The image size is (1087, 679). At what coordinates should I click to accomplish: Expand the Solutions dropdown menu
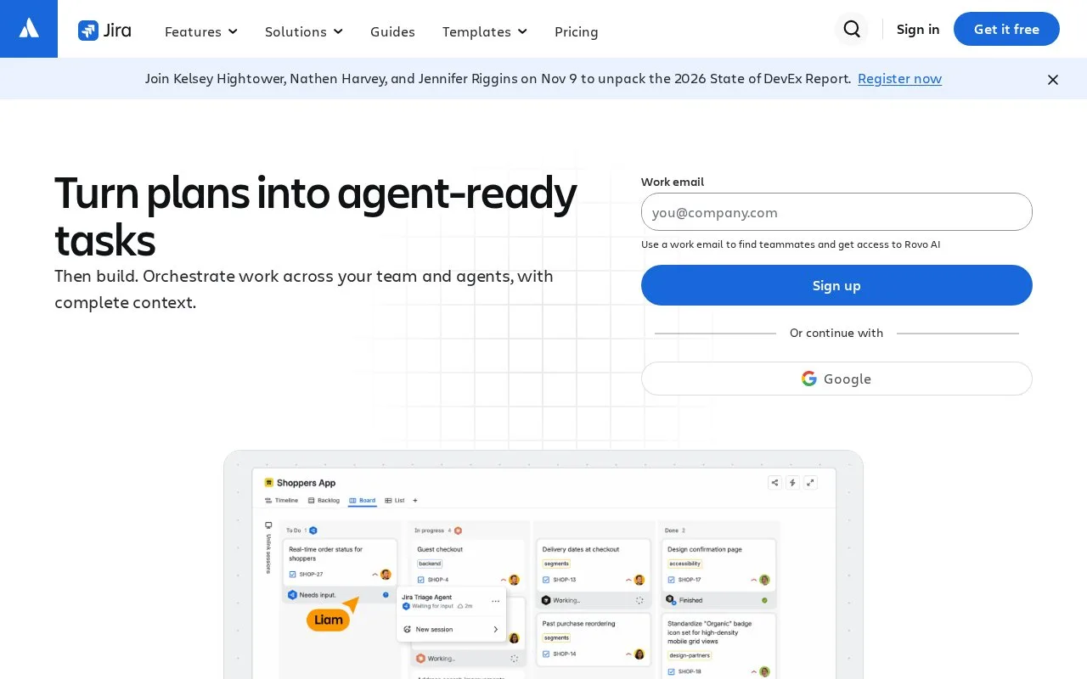(304, 31)
